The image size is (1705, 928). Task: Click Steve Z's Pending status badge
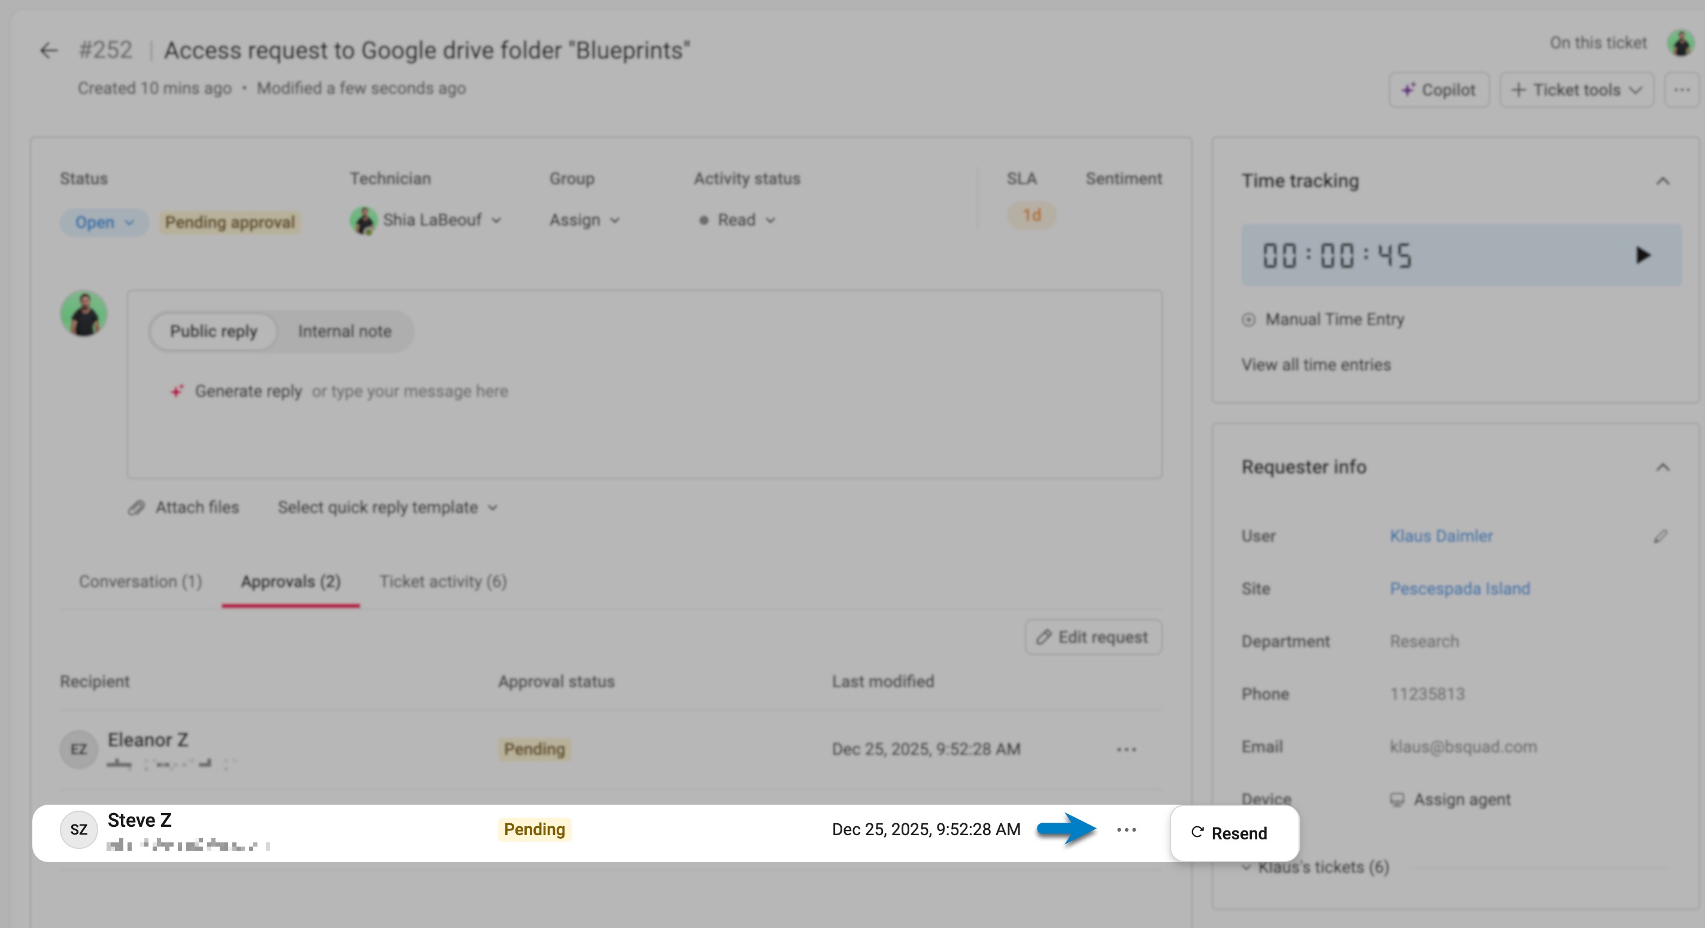(534, 830)
